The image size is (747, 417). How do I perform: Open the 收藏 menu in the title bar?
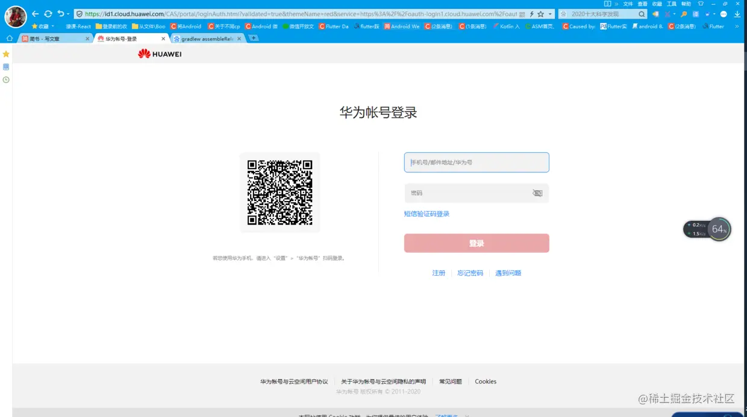pos(657,4)
